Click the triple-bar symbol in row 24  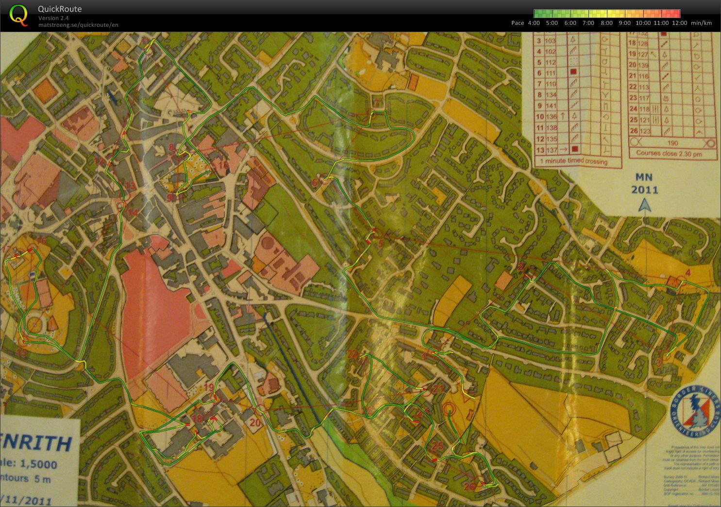656,109
